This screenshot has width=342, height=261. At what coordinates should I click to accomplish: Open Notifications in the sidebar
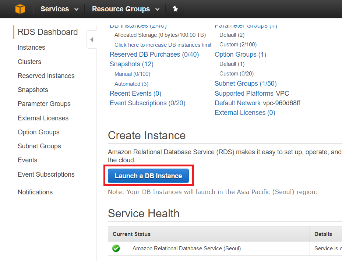(35, 192)
